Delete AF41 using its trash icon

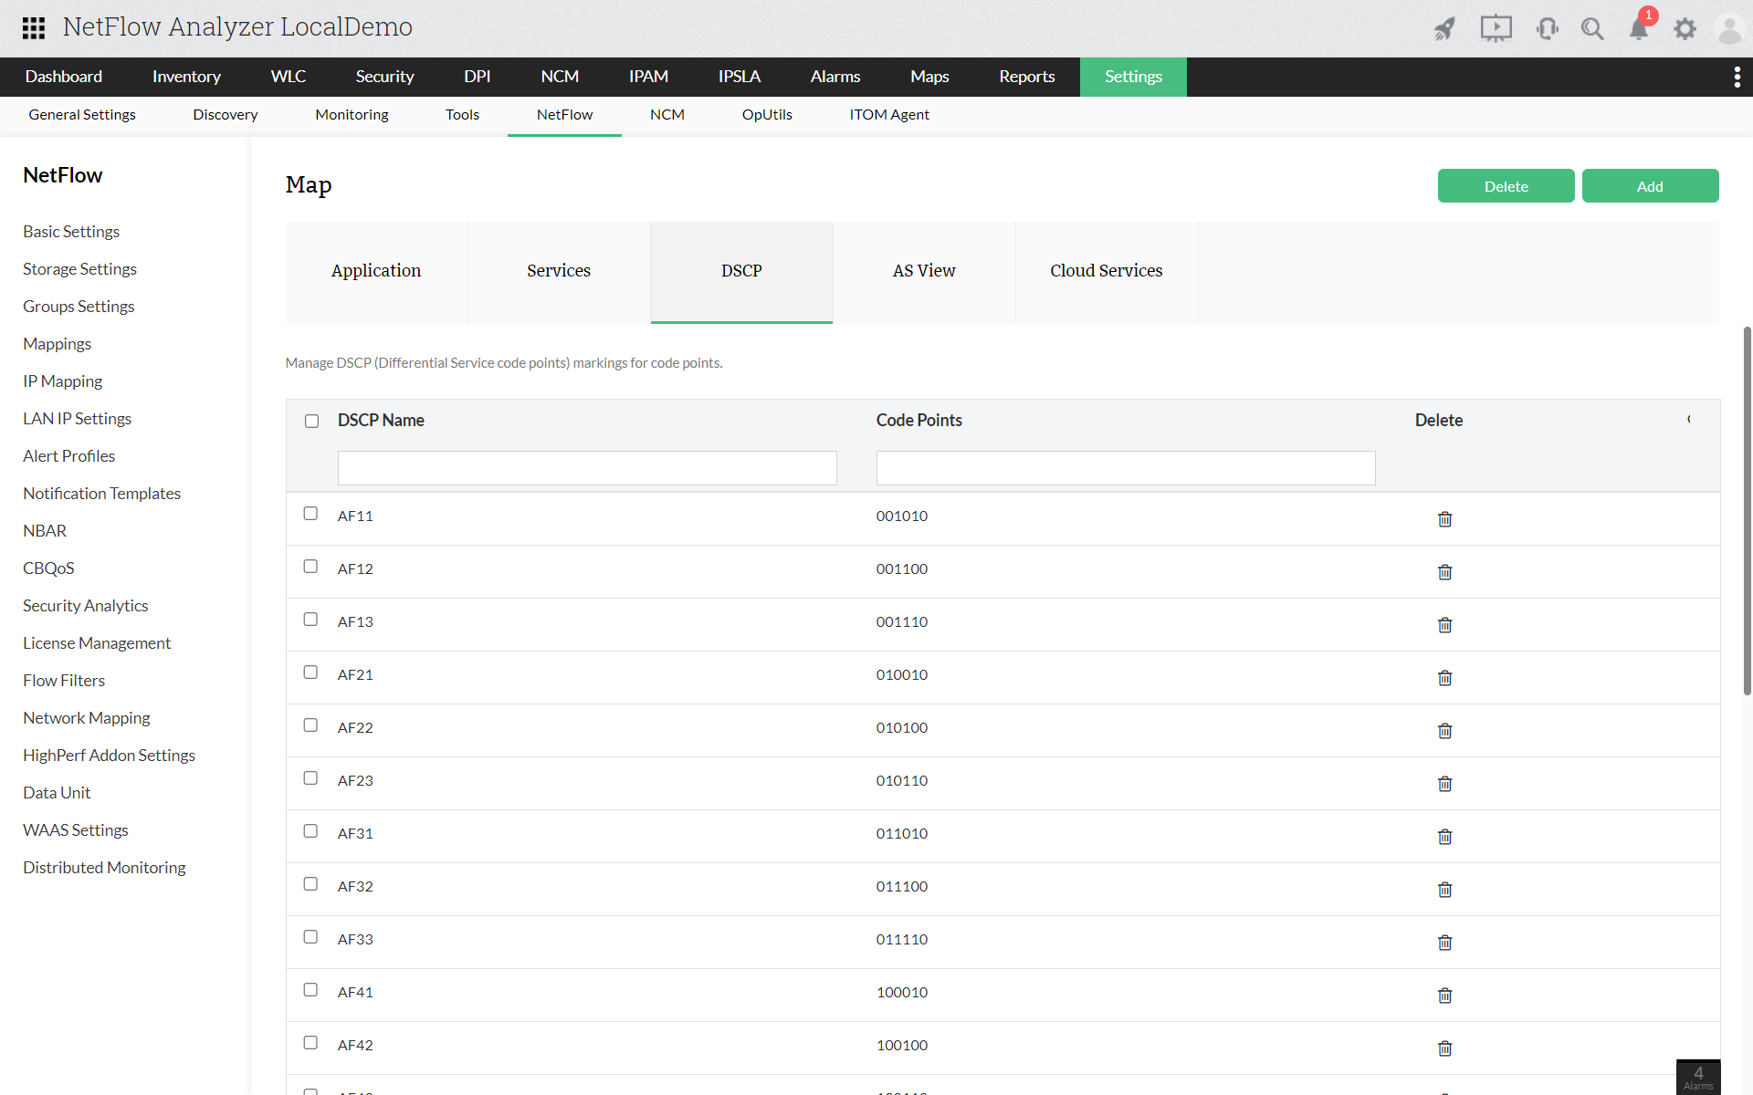(1444, 996)
